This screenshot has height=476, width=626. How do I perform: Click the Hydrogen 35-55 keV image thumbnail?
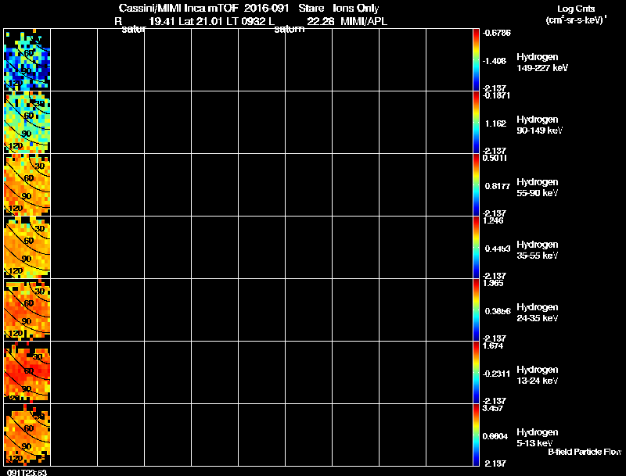click(x=27, y=247)
